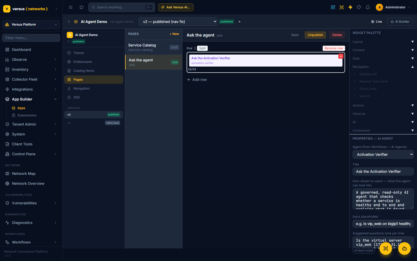Click Remove row button
417x261 pixels.
tap(334, 48)
